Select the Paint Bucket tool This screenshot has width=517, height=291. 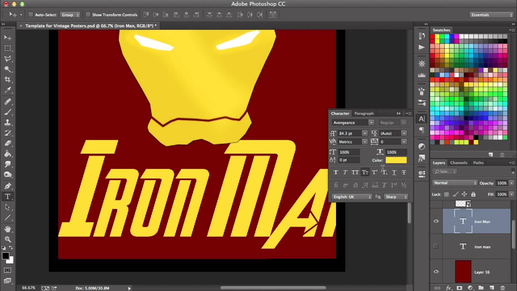(x=8, y=154)
